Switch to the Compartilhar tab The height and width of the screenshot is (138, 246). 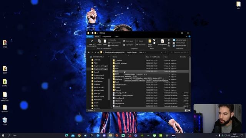click(x=107, y=36)
